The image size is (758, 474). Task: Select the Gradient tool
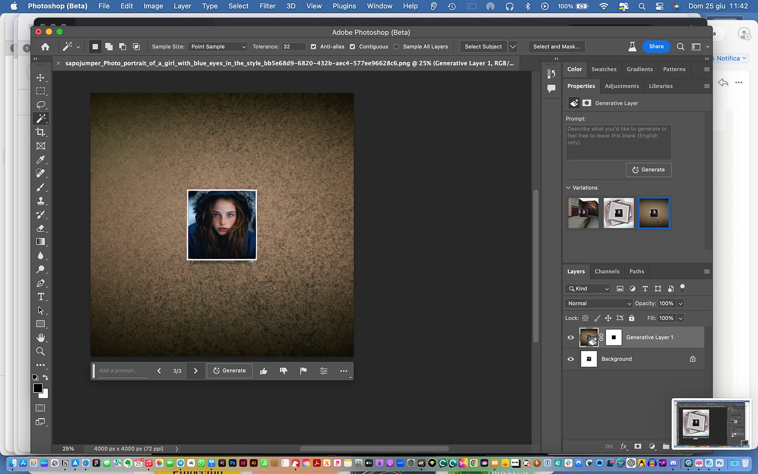41,242
